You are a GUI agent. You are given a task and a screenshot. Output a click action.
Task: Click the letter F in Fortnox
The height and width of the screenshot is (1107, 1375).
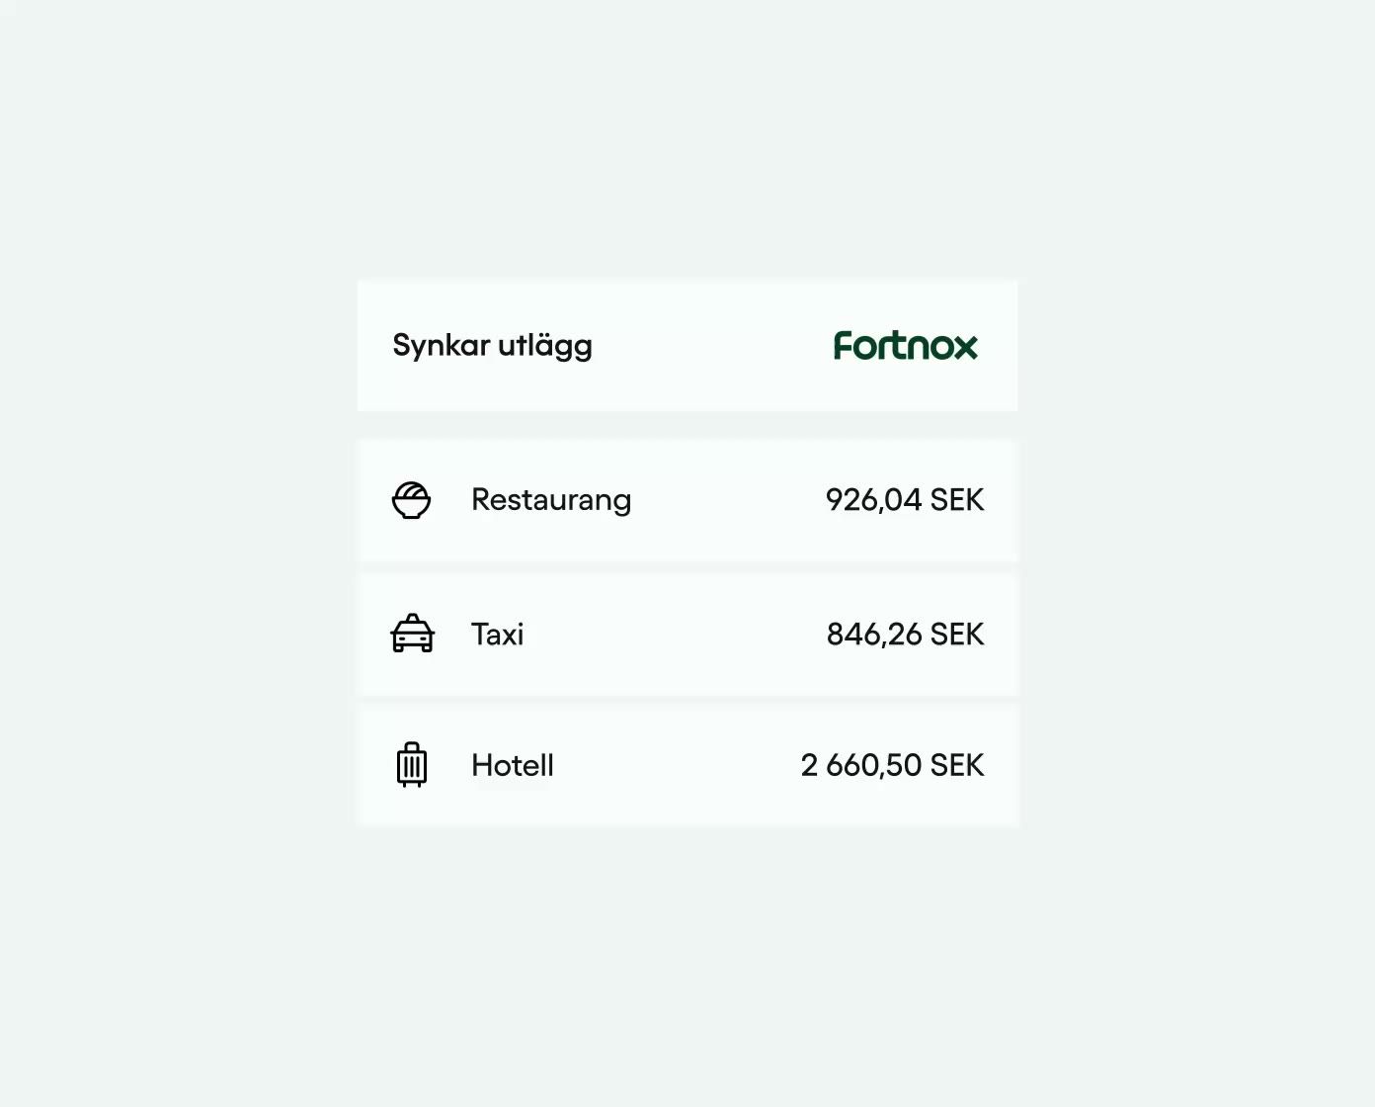[x=843, y=345]
